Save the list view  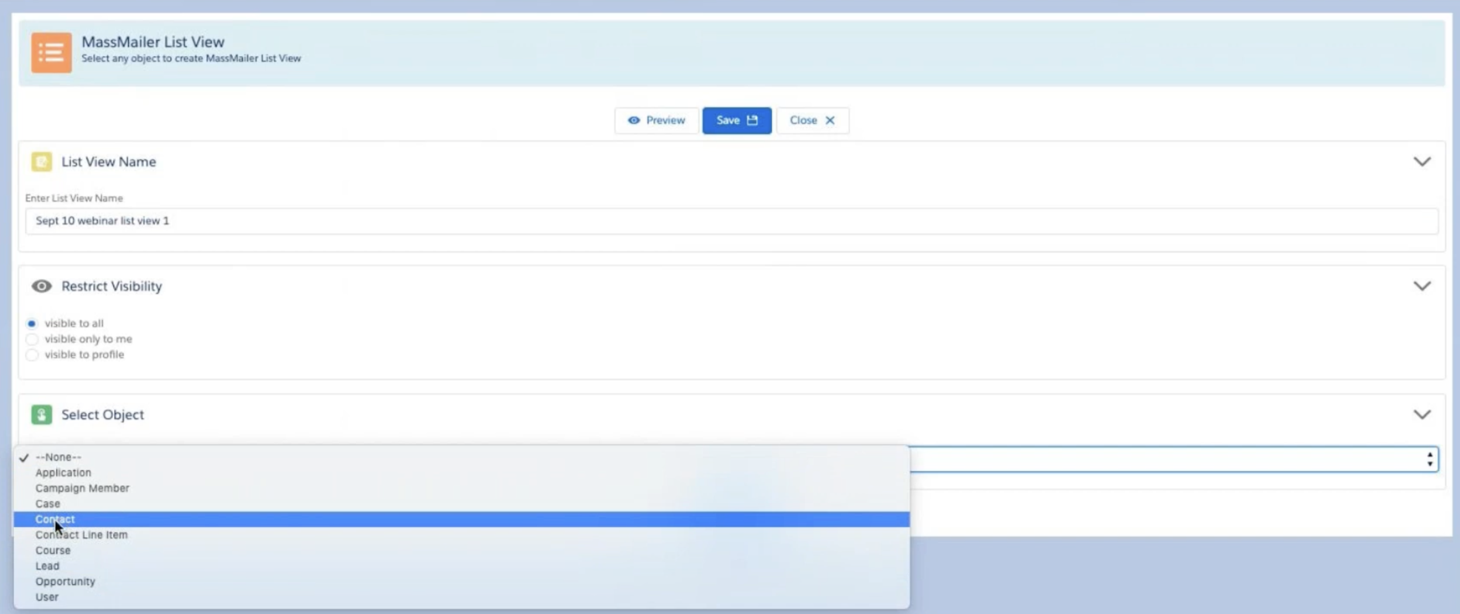737,120
